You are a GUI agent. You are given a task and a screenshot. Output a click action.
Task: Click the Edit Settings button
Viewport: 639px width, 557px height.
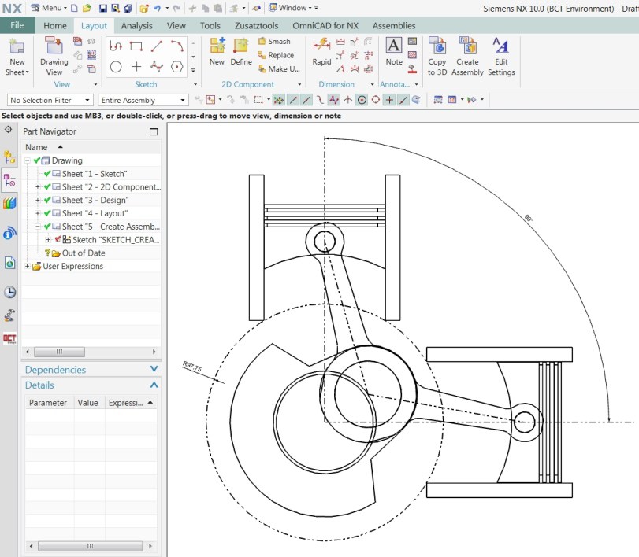coord(502,55)
